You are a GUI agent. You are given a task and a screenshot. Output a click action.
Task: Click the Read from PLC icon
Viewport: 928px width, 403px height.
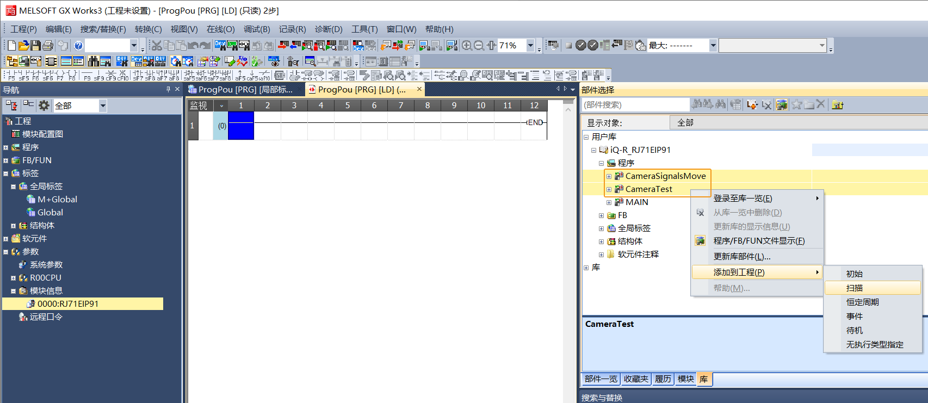[294, 46]
